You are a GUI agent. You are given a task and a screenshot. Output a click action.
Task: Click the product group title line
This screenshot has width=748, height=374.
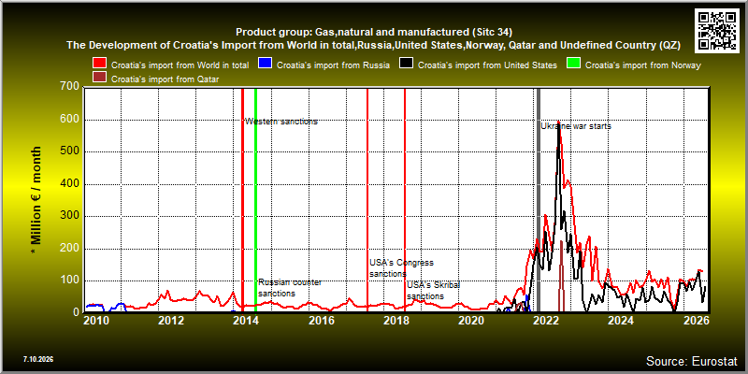[373, 33]
